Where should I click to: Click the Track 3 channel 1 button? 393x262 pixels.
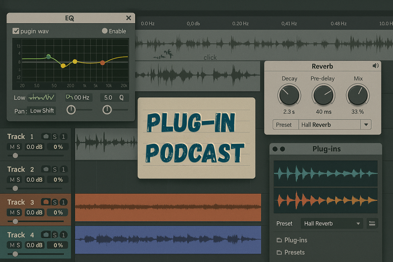pos(63,202)
